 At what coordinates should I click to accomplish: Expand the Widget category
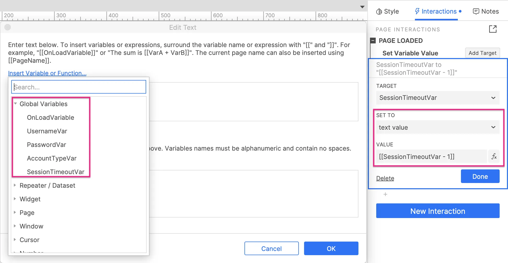tap(15, 199)
